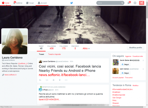Image resolution: width=148 pixels, height=108 pixels.
Task: Open #matteorisponde trend
Action: [x=119, y=95]
